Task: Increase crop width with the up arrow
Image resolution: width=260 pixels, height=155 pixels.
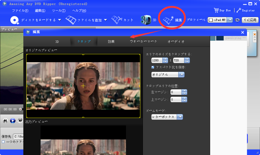Action: [165, 59]
